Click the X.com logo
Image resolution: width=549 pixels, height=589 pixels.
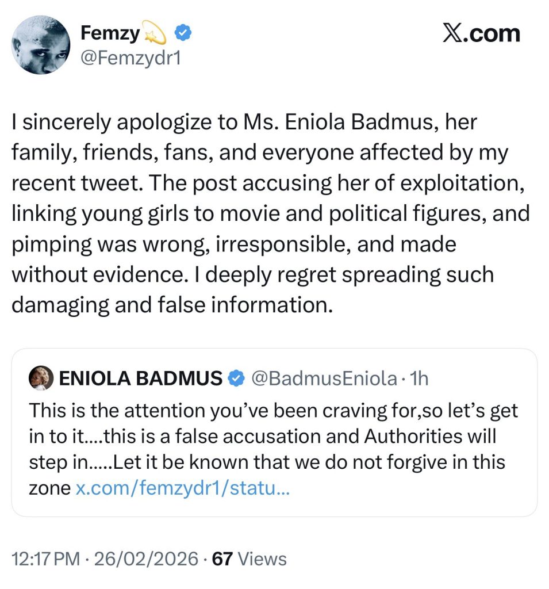coord(481,33)
